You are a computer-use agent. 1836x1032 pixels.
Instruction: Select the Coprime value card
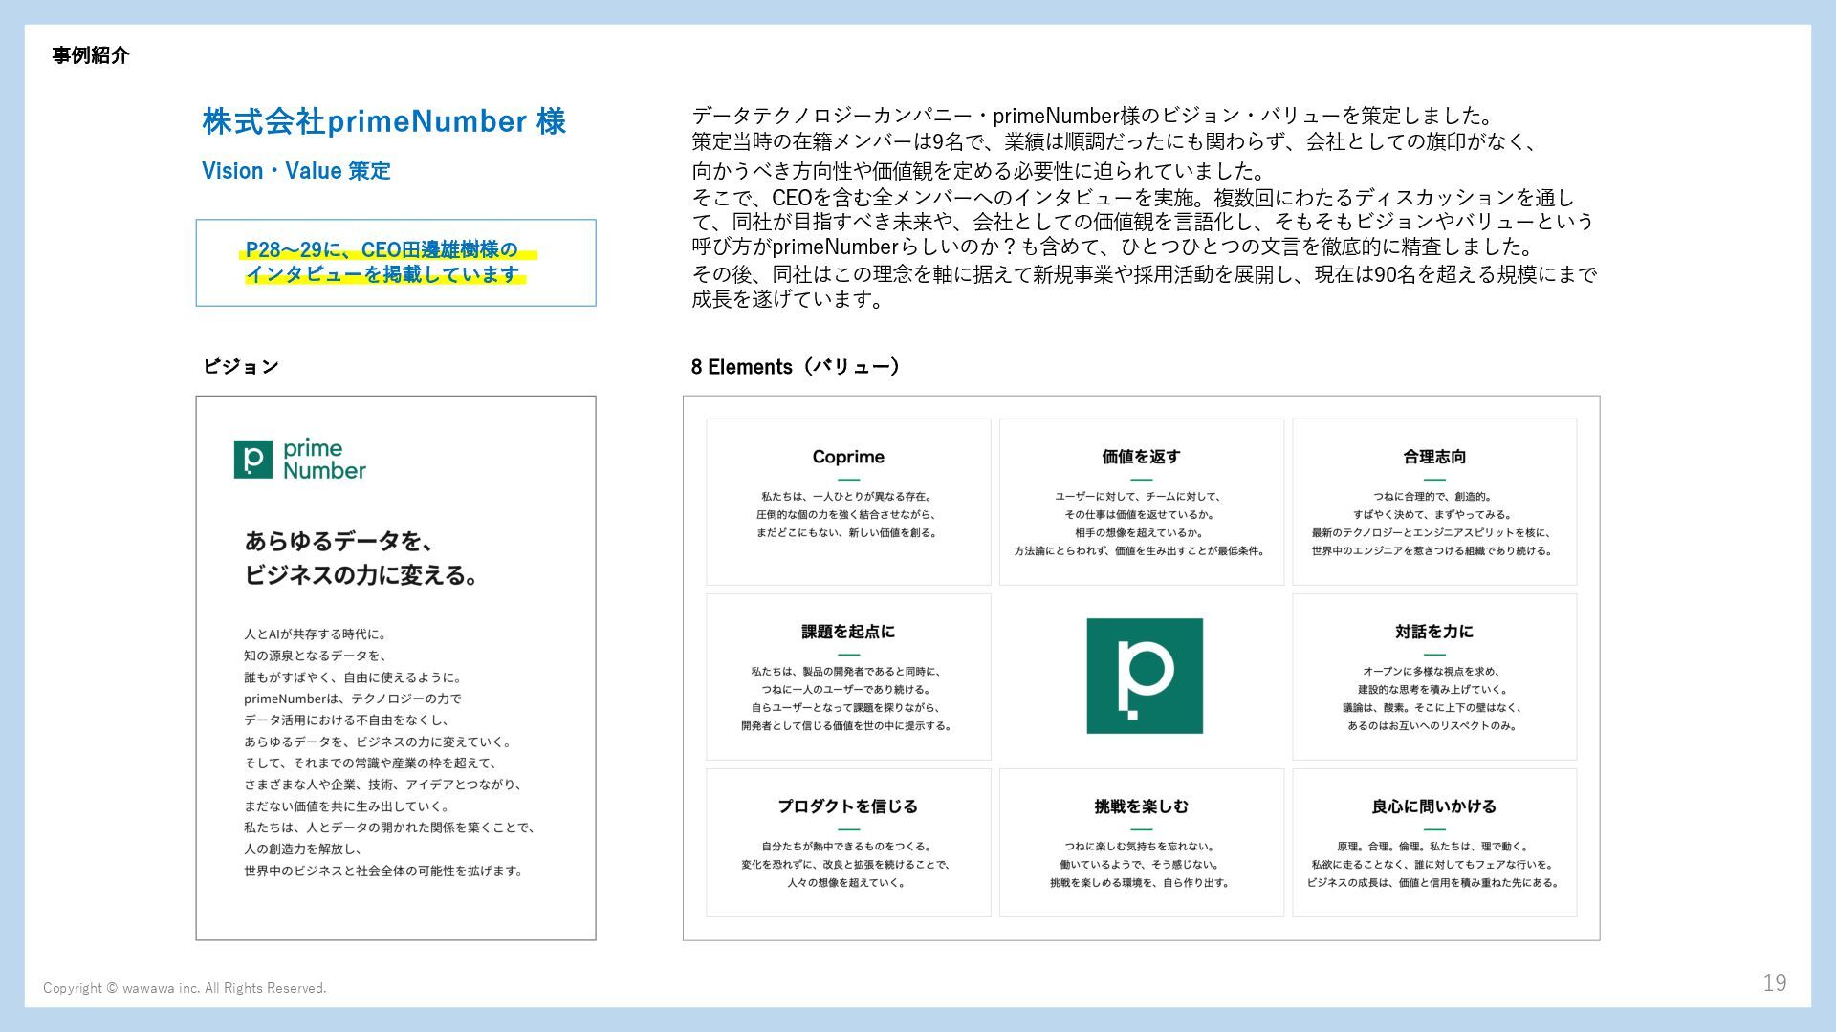(x=848, y=502)
